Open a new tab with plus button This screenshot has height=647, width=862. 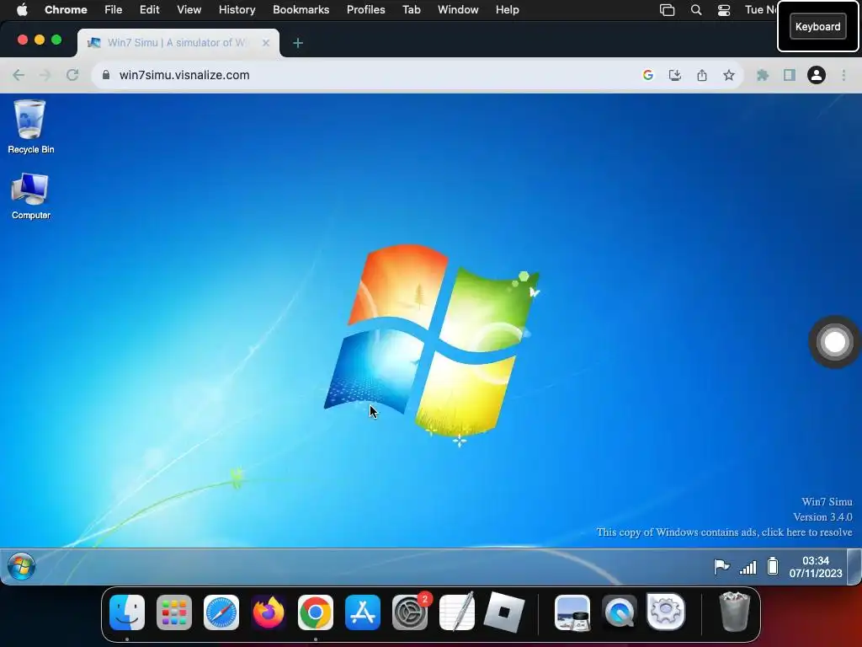pyautogui.click(x=298, y=43)
